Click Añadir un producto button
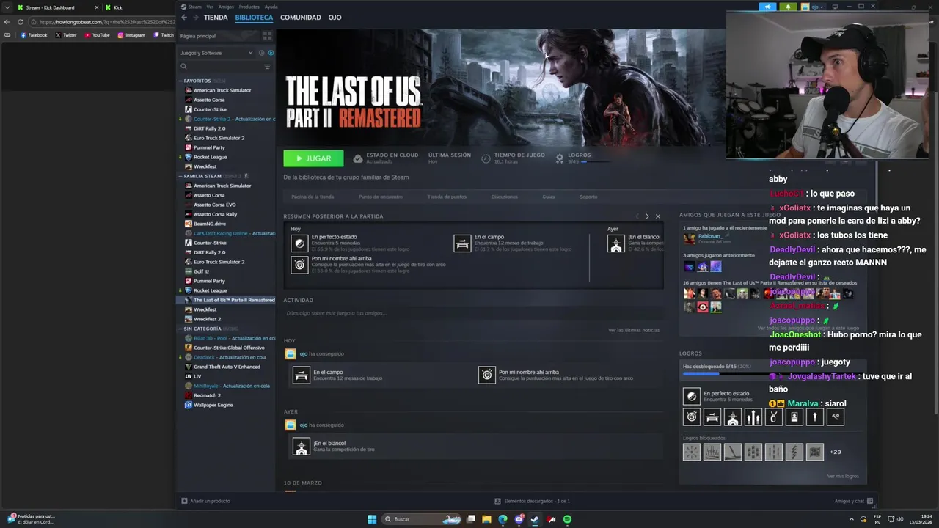The height and width of the screenshot is (528, 939). click(x=206, y=501)
